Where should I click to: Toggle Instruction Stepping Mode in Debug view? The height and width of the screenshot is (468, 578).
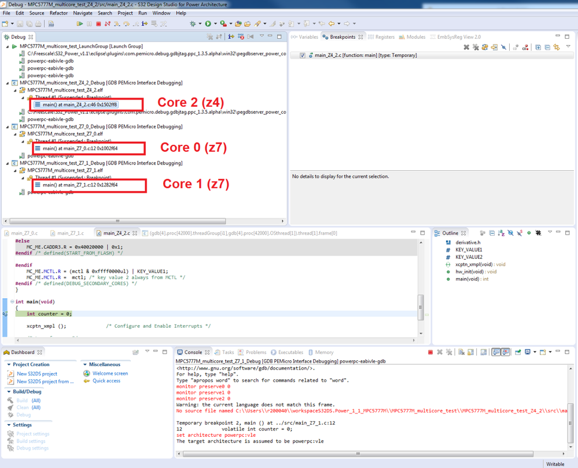point(231,36)
